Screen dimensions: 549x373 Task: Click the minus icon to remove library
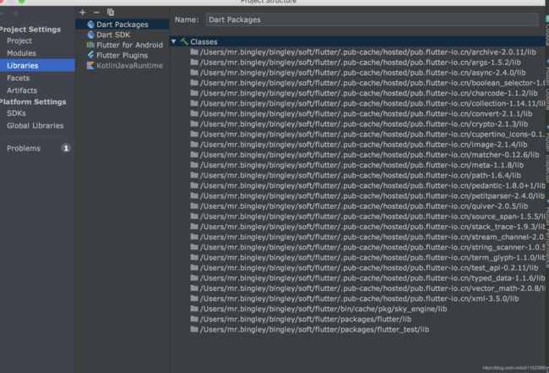point(96,13)
